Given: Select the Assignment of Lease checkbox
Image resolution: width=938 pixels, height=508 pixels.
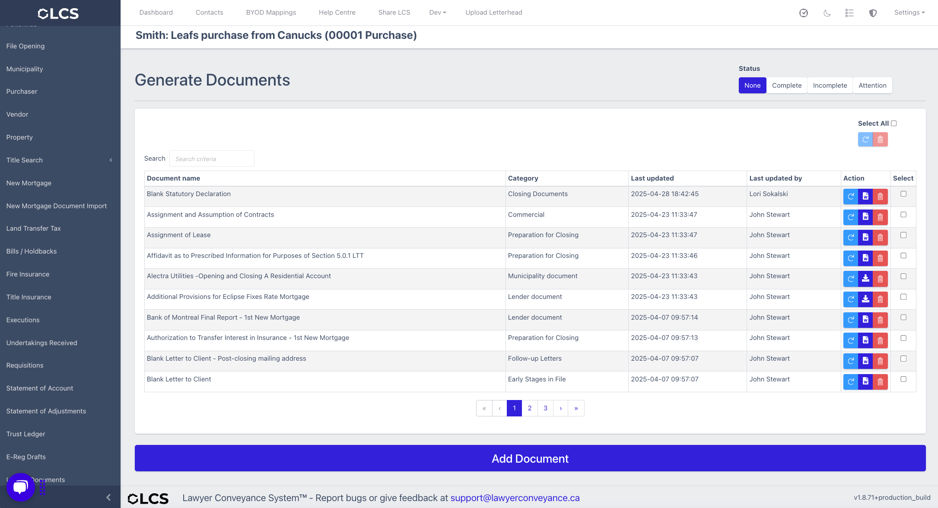Looking at the screenshot, I should pyautogui.click(x=903, y=235).
